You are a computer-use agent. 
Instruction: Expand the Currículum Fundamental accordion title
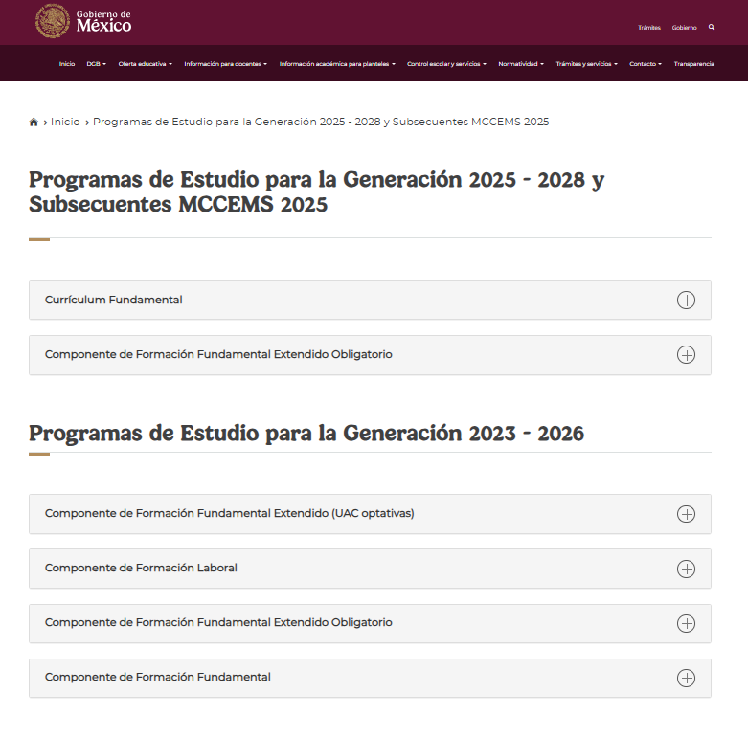113,300
